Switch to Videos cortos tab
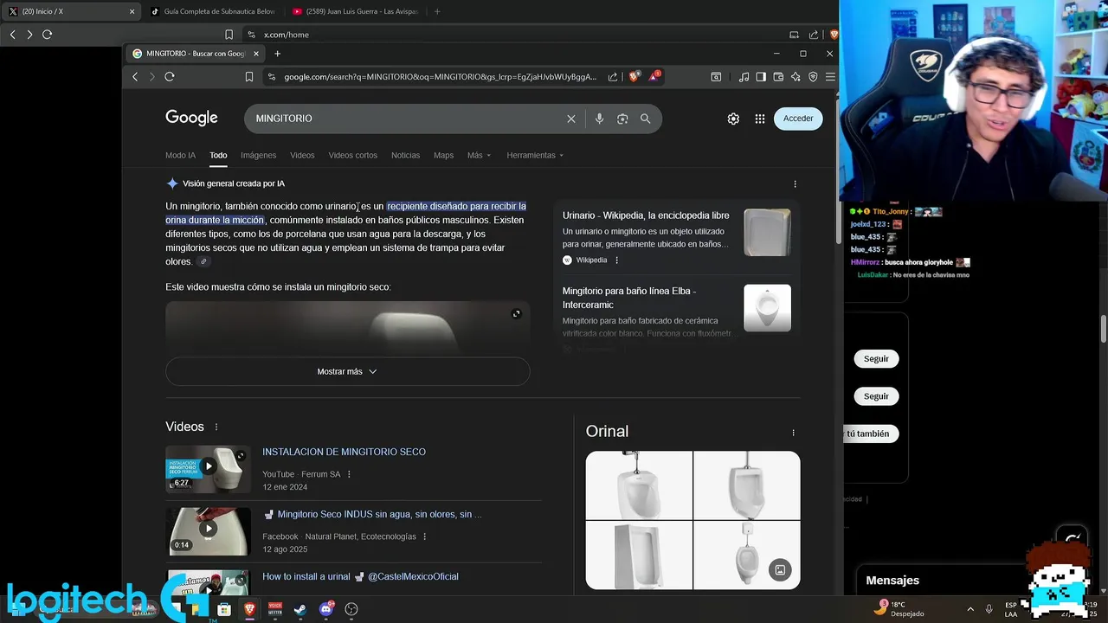 point(352,156)
